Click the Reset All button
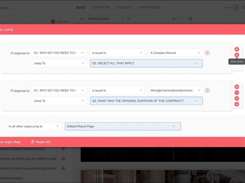Screen dimensions: 245x183 click(40, 142)
